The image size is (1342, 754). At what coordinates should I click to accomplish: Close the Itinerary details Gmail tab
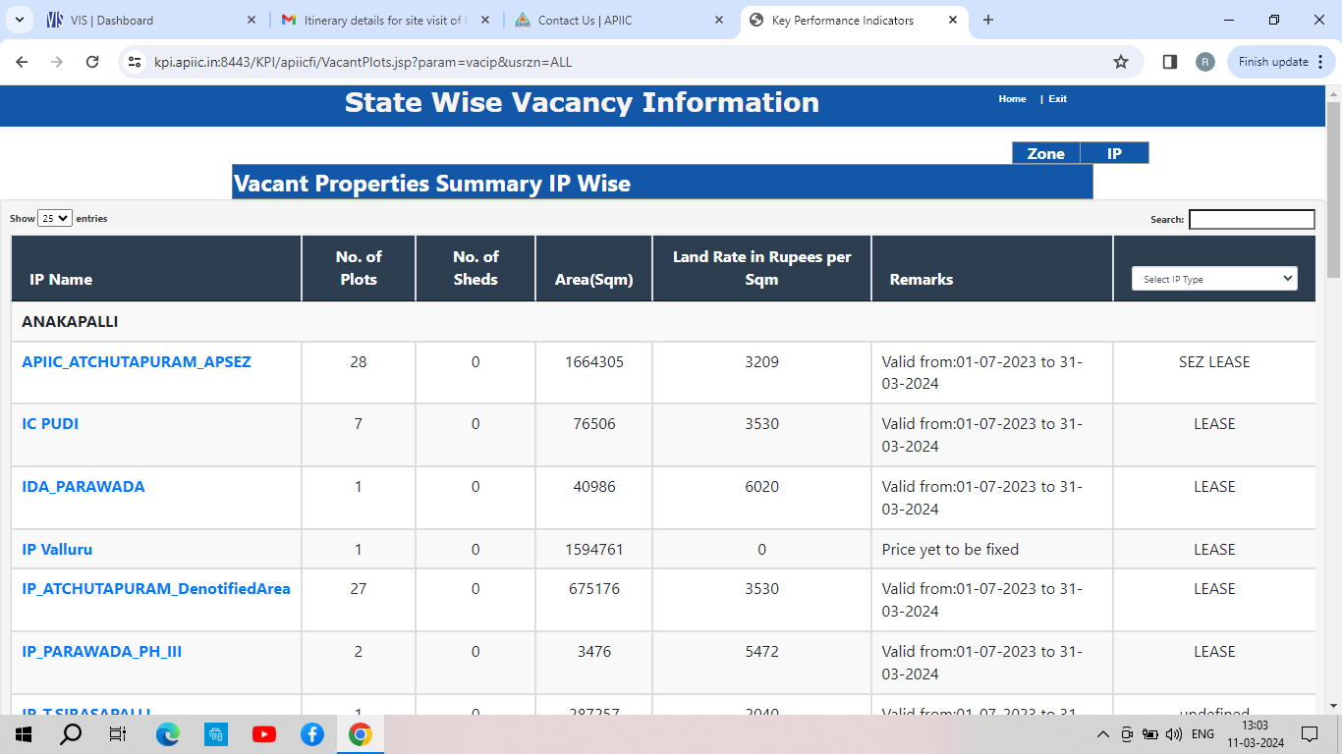pyautogui.click(x=485, y=20)
